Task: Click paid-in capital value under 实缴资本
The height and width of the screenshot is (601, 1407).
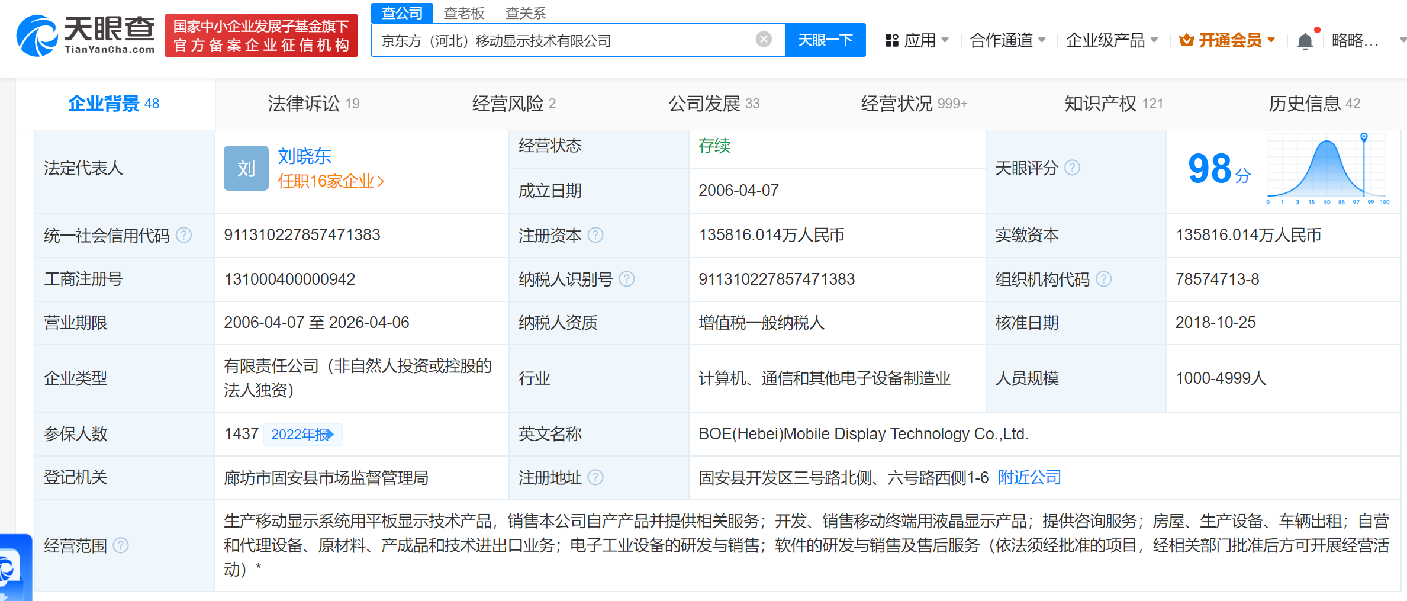Action: coord(1248,235)
